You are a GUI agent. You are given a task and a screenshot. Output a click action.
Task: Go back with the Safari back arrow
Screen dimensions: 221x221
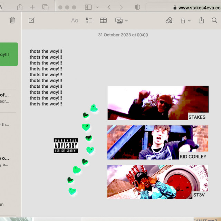(109, 7)
